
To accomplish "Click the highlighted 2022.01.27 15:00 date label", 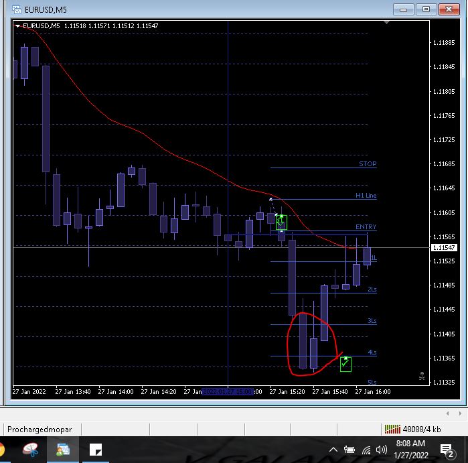I will click(228, 391).
